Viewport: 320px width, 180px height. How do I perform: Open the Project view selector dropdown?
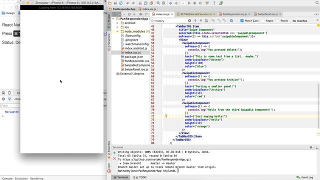pyautogui.click(x=116, y=14)
